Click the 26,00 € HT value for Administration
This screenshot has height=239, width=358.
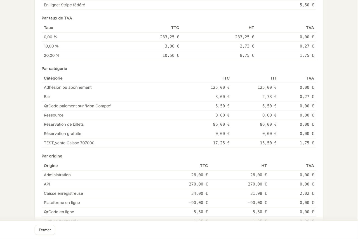(259, 175)
